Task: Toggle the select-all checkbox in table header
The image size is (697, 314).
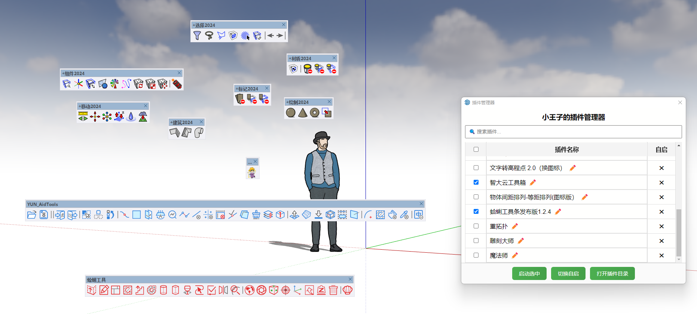Action: [x=476, y=150]
